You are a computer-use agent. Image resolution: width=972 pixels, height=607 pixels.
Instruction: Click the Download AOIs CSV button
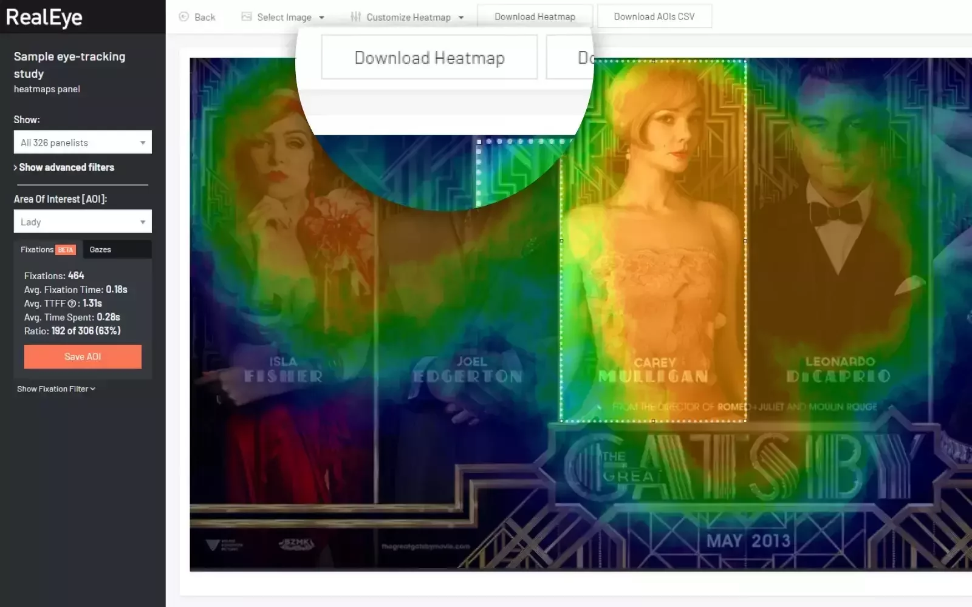click(x=654, y=17)
